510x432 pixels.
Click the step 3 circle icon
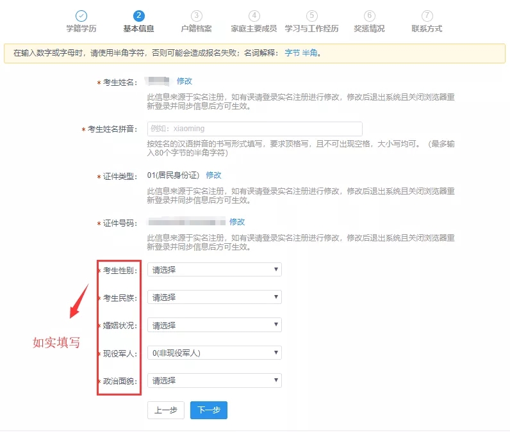coord(197,16)
